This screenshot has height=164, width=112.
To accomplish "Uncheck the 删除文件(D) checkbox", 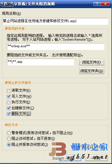I will 8,114.
